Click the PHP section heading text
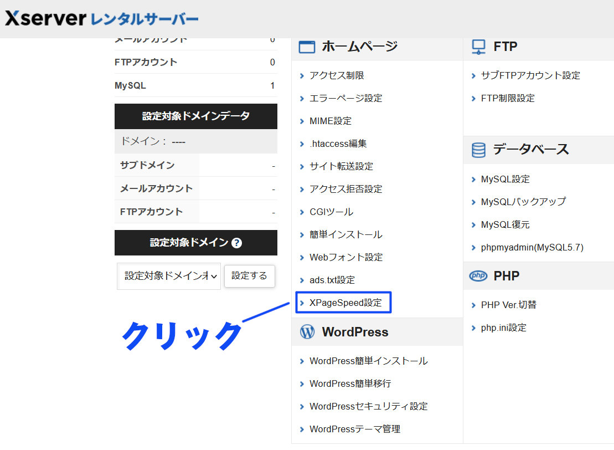614x450 pixels. [x=507, y=276]
